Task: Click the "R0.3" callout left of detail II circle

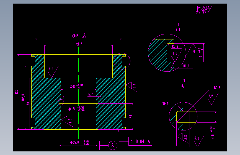Action: tap(166, 104)
